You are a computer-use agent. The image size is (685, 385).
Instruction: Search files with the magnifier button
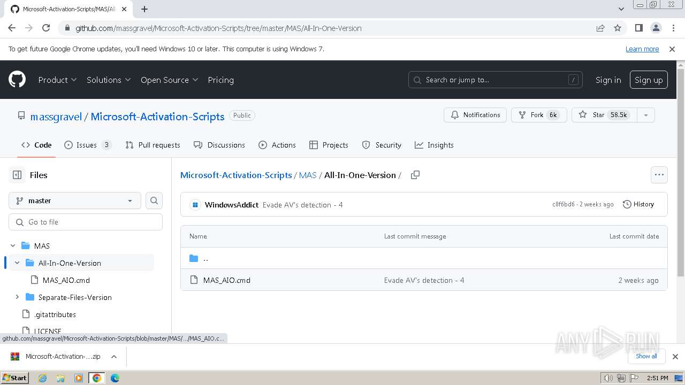click(154, 201)
